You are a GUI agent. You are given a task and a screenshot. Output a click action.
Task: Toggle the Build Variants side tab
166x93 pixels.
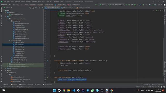[x=1, y=78]
